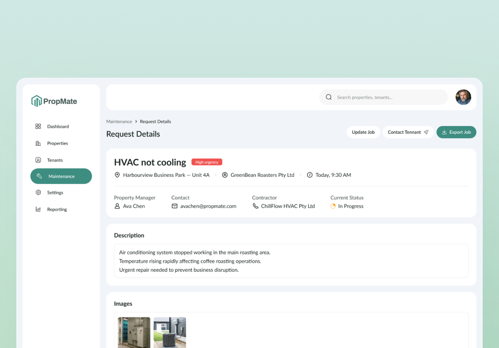
Task: Click the Property Manager label
Action: (x=135, y=197)
